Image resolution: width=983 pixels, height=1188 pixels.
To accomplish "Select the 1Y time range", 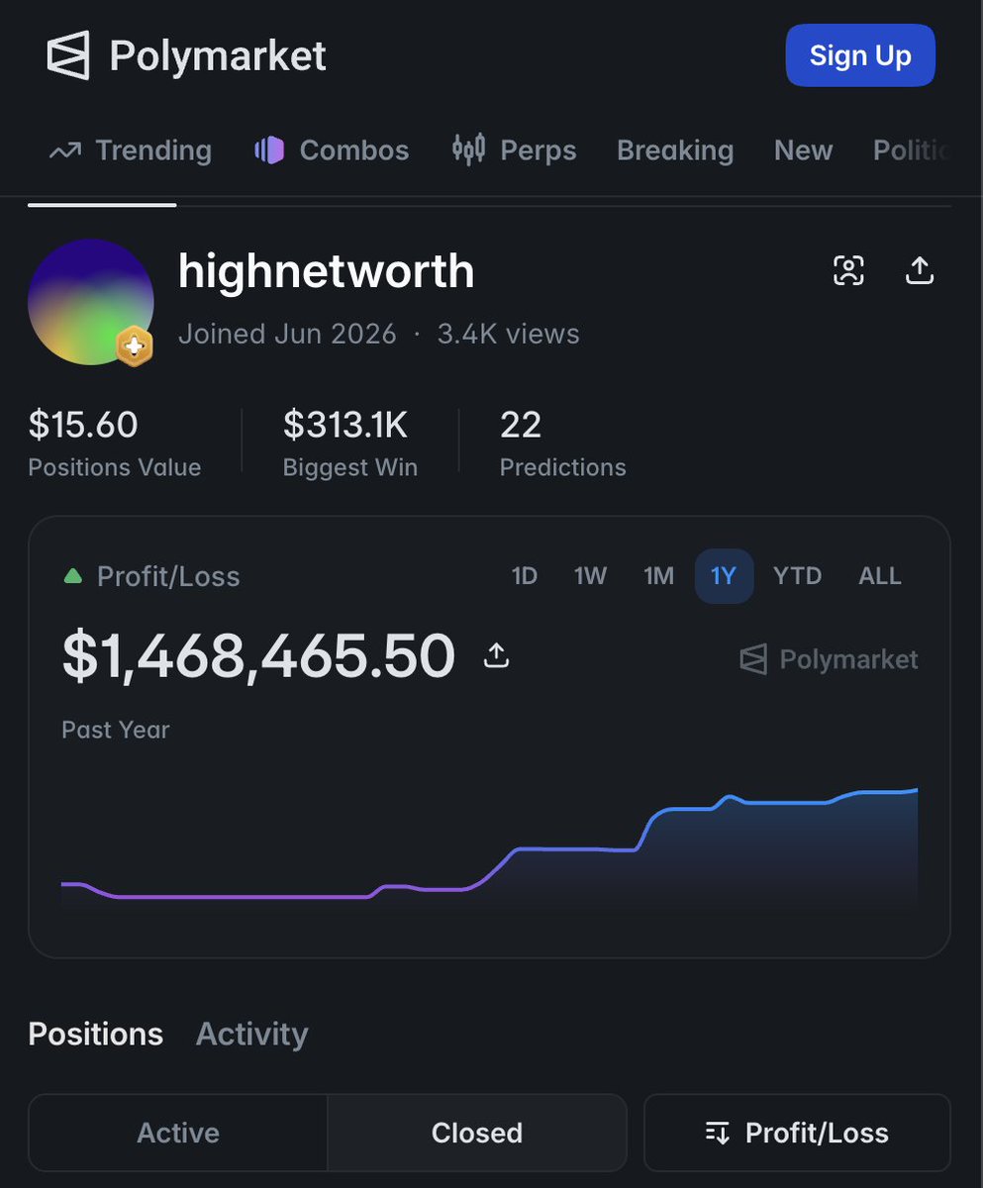I will (x=724, y=576).
